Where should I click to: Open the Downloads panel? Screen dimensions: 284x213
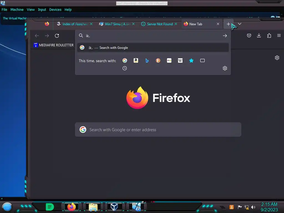tap(259, 35)
